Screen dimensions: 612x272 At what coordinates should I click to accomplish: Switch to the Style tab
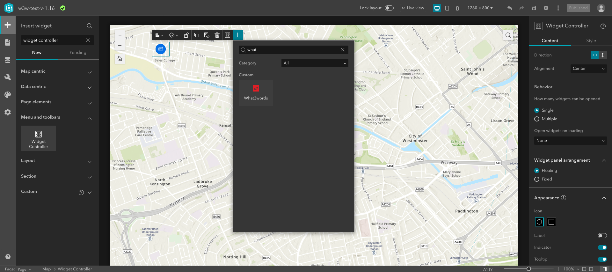point(591,41)
